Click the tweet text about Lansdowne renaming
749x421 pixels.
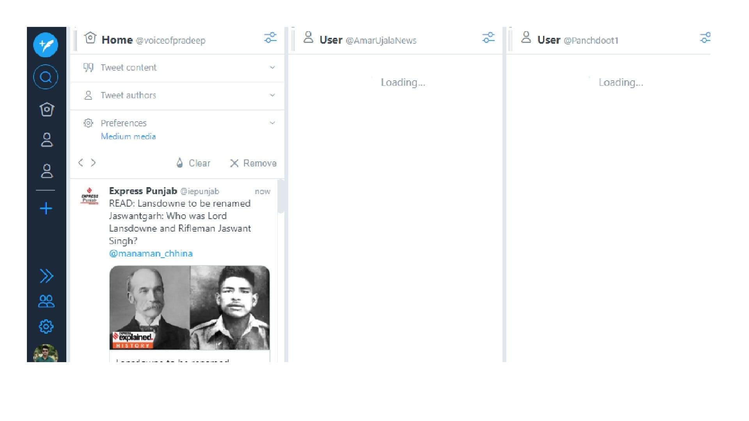[x=180, y=222]
